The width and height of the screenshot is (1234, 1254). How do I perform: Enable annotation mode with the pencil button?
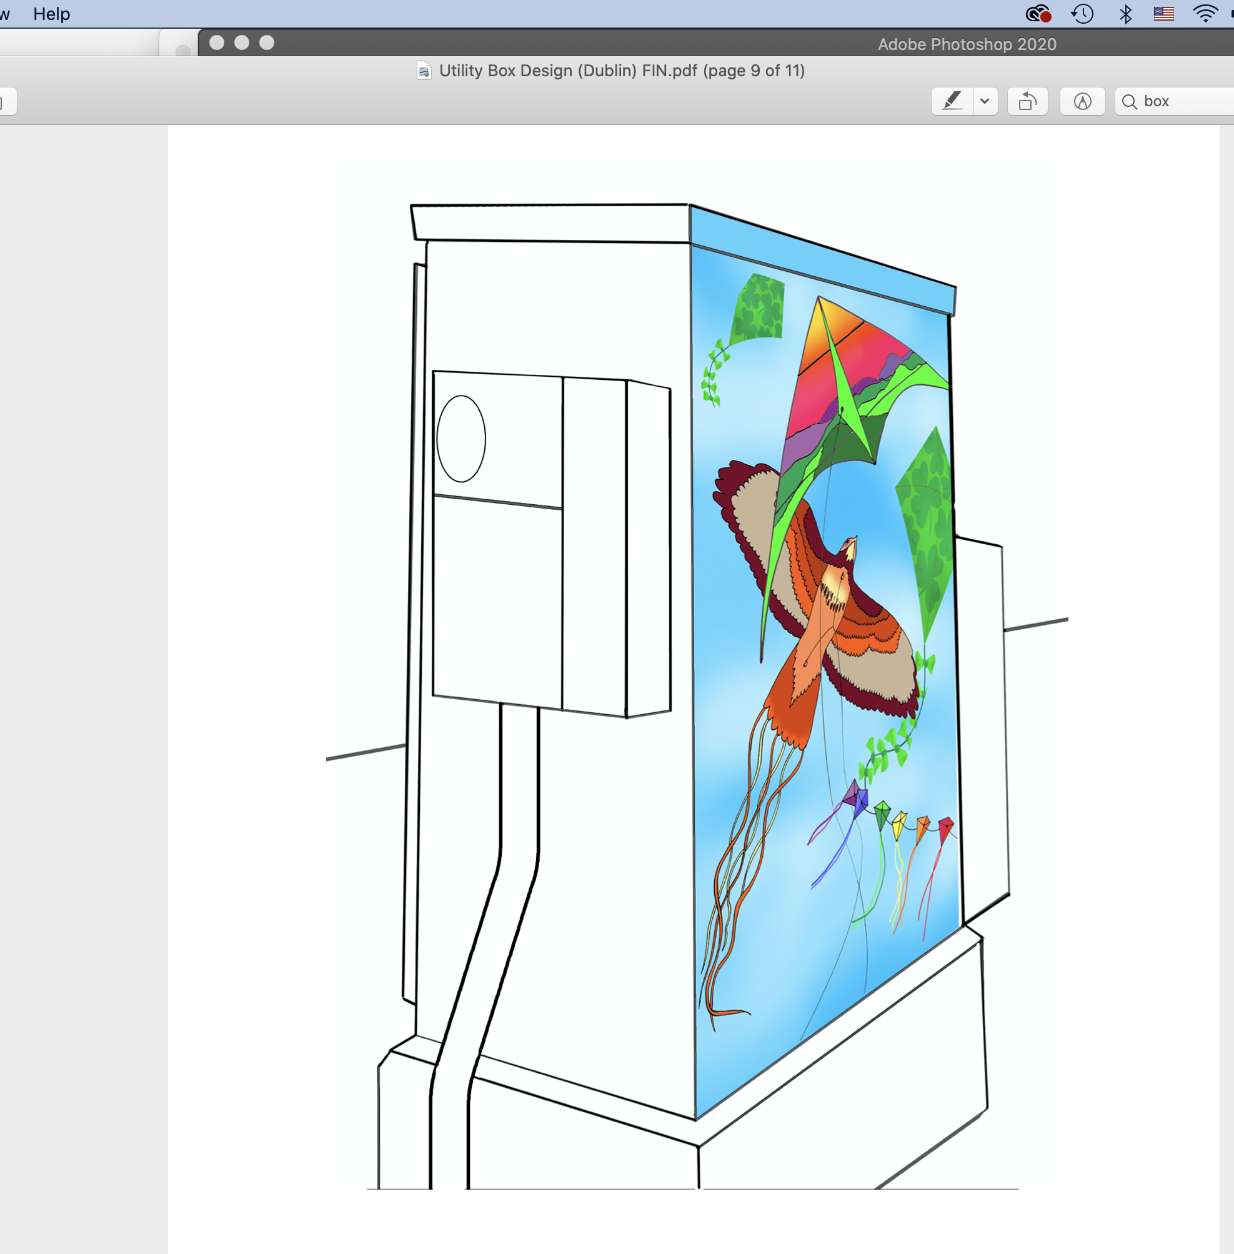[1082, 101]
